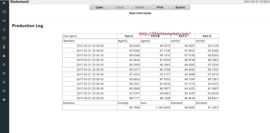The height and width of the screenshot is (133, 270).
Task: Select the Part C value 96.5646
Action: (x=190, y=98)
